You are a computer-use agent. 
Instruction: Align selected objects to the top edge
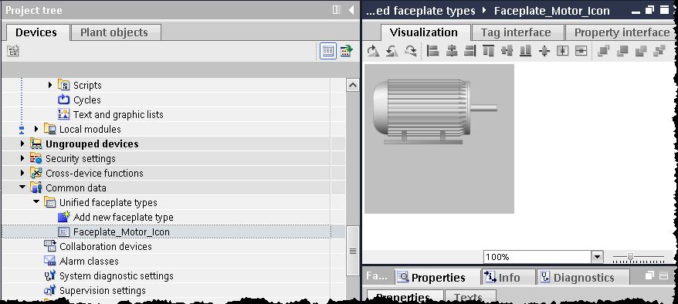488,51
